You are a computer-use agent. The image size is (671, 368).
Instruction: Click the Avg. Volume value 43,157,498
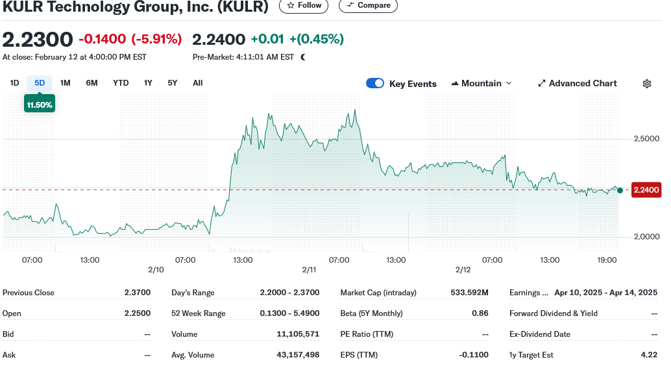click(298, 355)
